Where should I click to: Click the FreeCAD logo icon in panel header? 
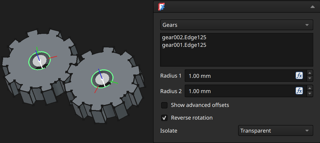[162, 7]
